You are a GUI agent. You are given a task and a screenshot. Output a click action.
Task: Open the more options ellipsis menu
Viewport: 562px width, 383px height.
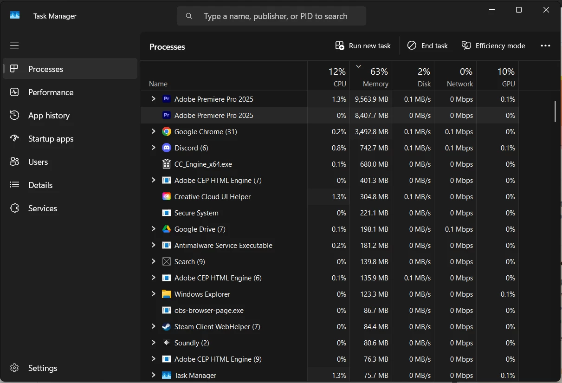(545, 45)
